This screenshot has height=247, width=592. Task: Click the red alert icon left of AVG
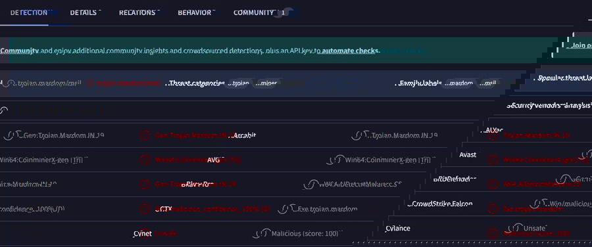click(x=145, y=160)
